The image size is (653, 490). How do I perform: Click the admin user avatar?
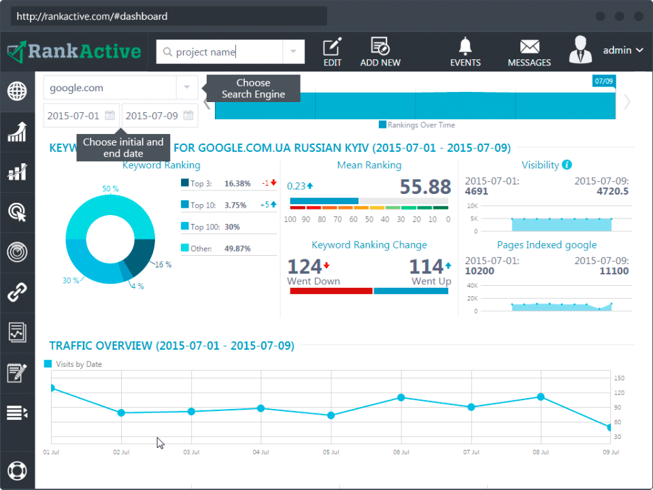coord(580,50)
